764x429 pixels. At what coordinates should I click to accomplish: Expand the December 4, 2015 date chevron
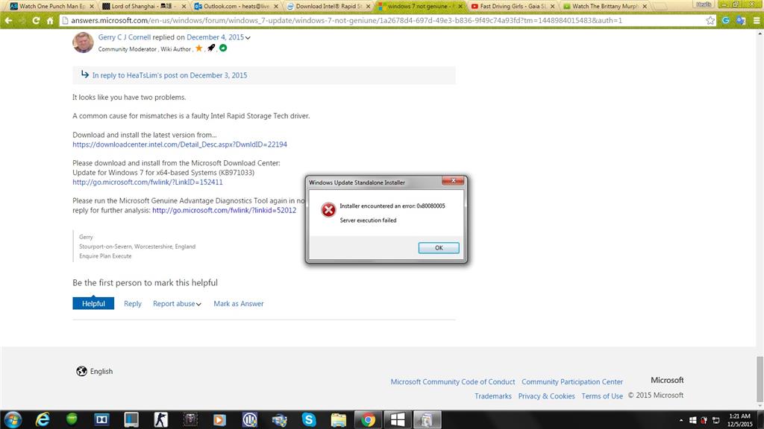coord(248,37)
